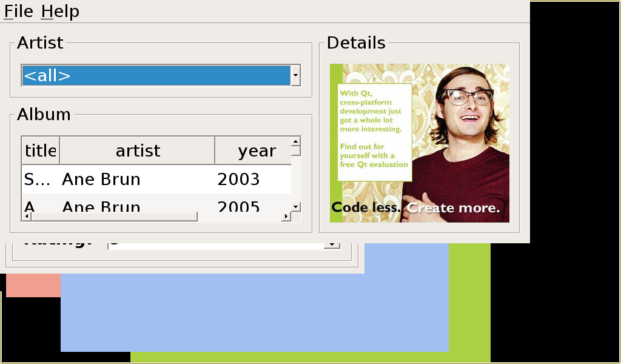Image resolution: width=621 pixels, height=364 pixels.
Task: Click the horizontal scrollbar handle in album table
Action: pyautogui.click(x=114, y=217)
